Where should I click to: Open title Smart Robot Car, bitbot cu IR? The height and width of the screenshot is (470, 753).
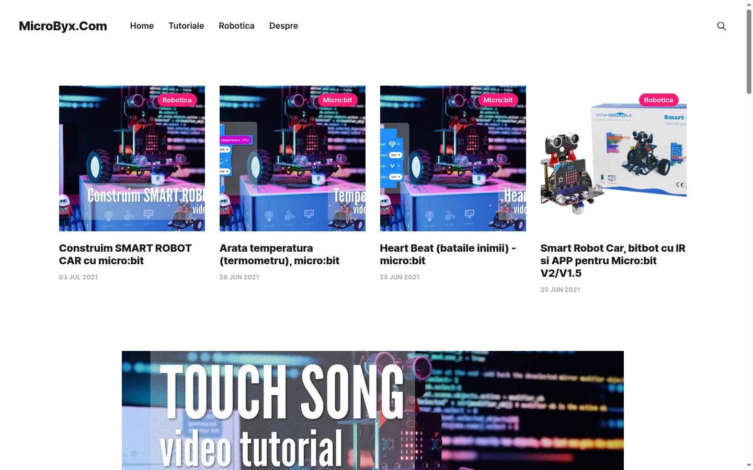point(613,261)
